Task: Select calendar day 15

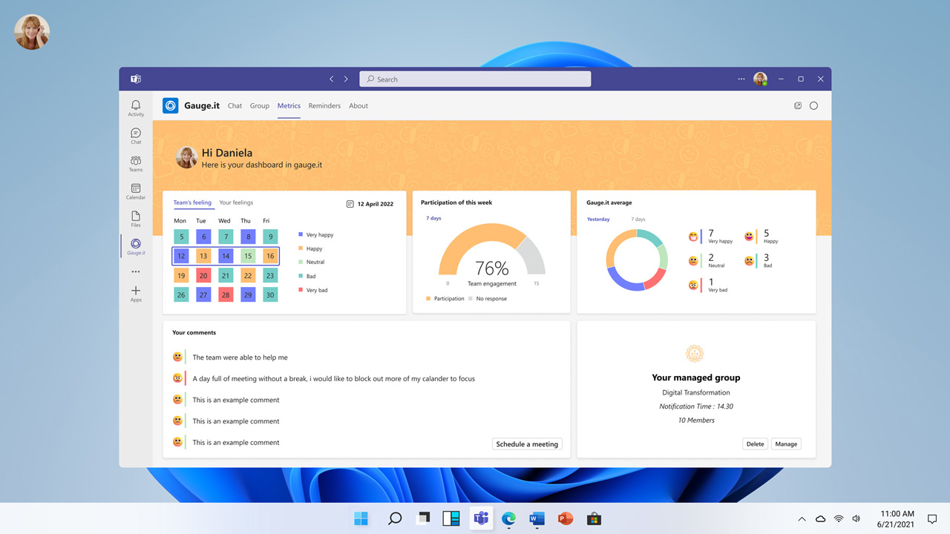Action: pyautogui.click(x=248, y=256)
